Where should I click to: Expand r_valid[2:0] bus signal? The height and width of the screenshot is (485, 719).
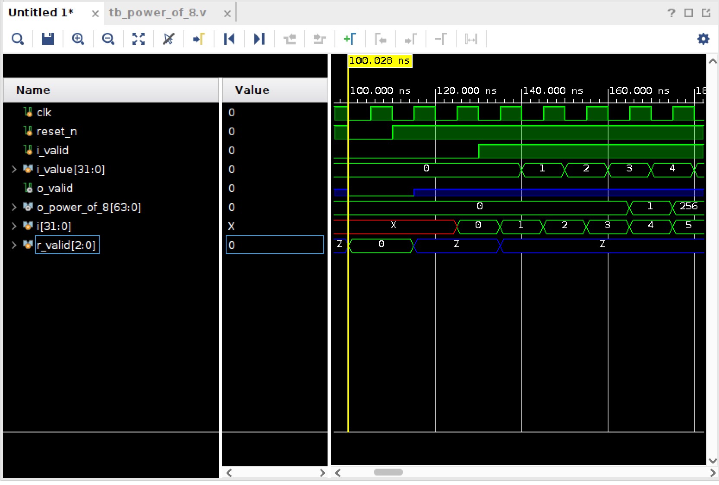pos(14,245)
